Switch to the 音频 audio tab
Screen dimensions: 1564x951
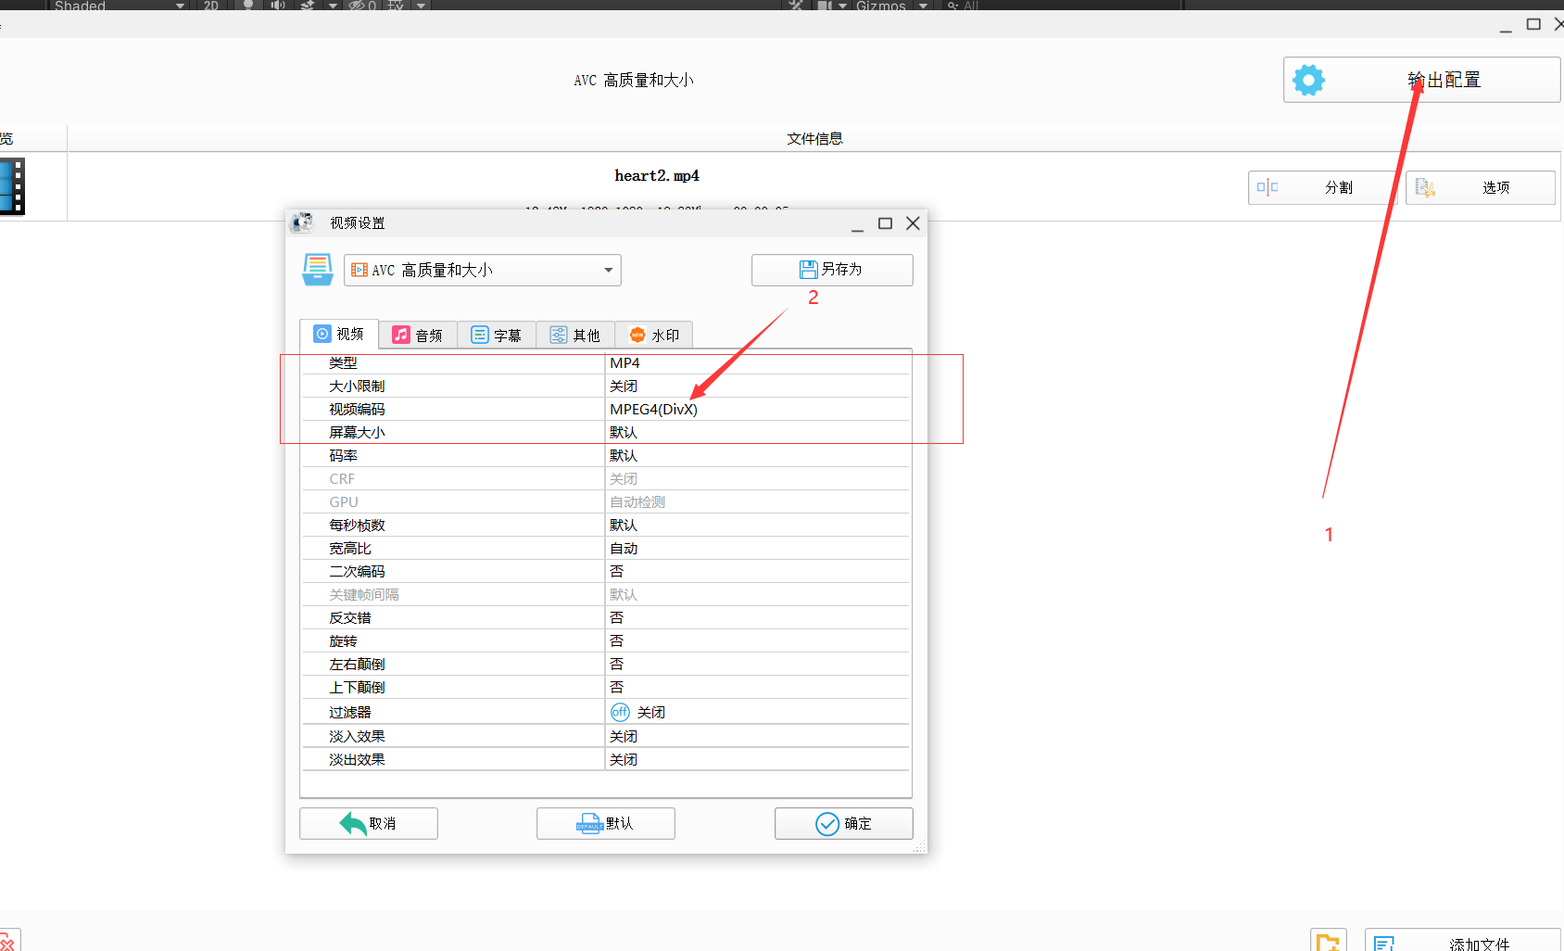(x=418, y=335)
